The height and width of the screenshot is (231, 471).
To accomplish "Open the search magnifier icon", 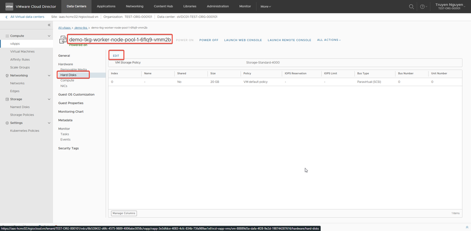I will [x=411, y=6].
